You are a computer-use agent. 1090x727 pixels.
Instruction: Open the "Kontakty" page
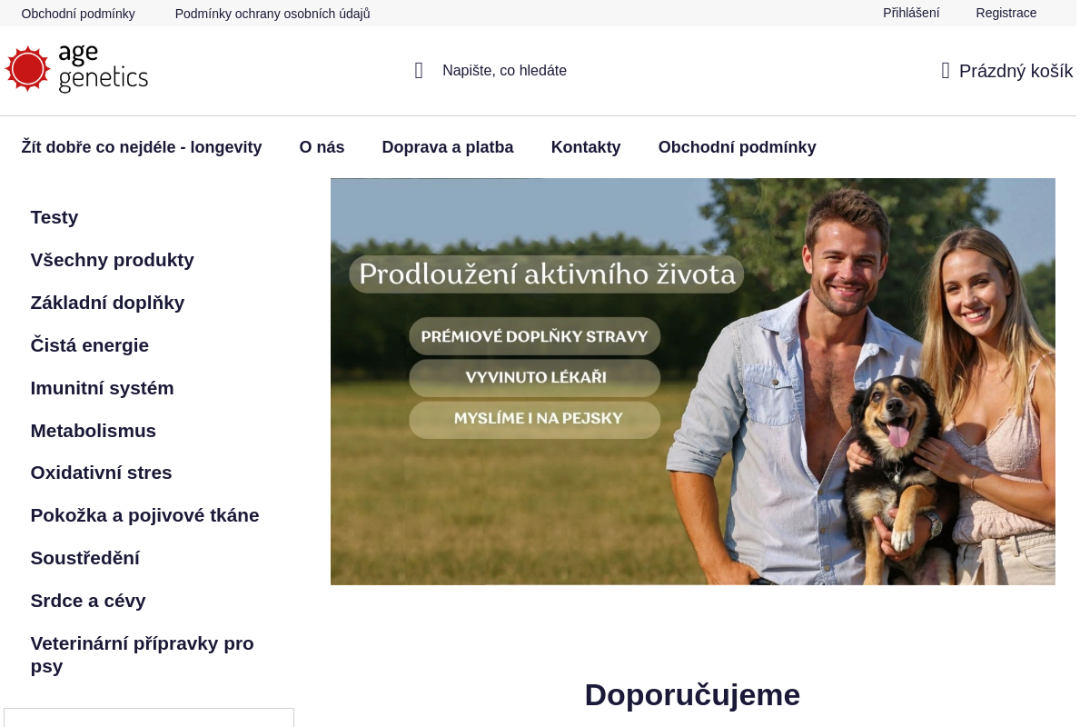pos(586,147)
